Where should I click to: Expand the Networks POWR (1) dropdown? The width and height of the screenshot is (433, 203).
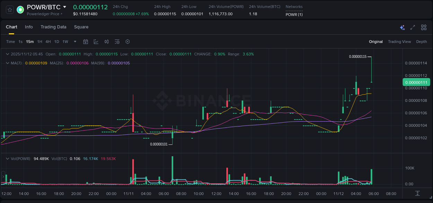pos(294,15)
